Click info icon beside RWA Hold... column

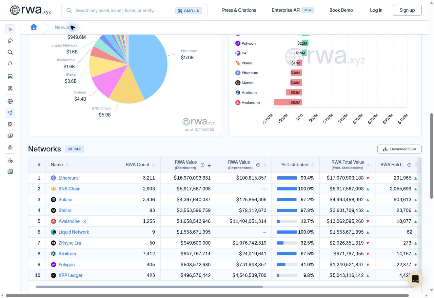(409, 165)
